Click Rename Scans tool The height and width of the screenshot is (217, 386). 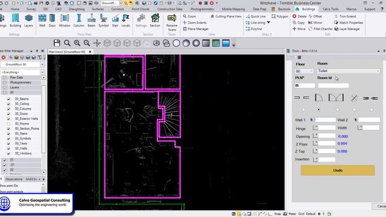[x=172, y=23]
